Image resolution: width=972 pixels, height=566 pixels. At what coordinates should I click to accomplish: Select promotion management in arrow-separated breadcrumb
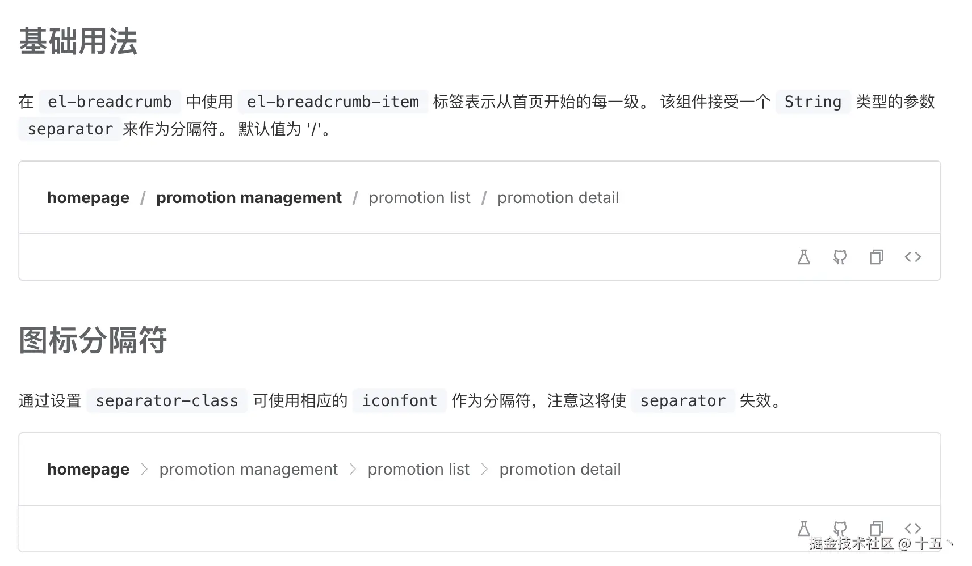point(248,470)
